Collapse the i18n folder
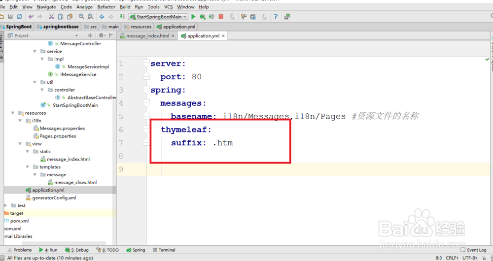The width and height of the screenshot is (493, 261). pos(20,121)
